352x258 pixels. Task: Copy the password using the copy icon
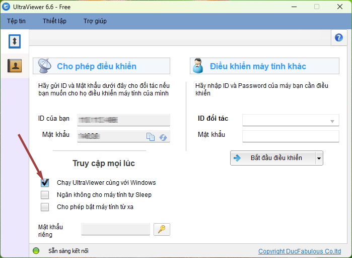pos(151,137)
